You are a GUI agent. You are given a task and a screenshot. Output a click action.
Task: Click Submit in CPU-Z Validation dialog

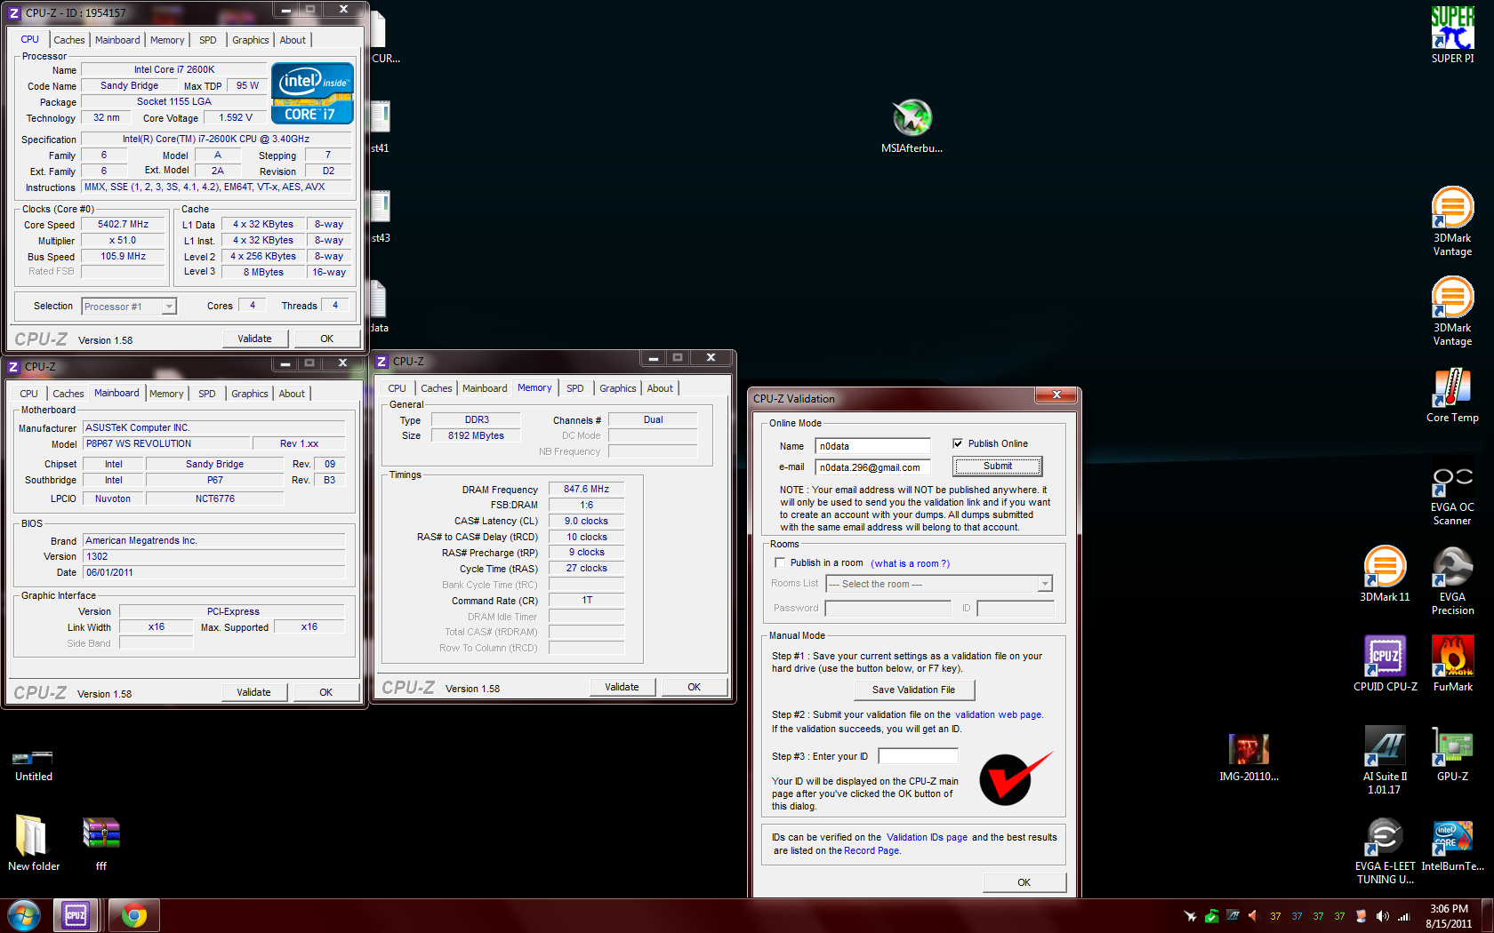point(997,466)
